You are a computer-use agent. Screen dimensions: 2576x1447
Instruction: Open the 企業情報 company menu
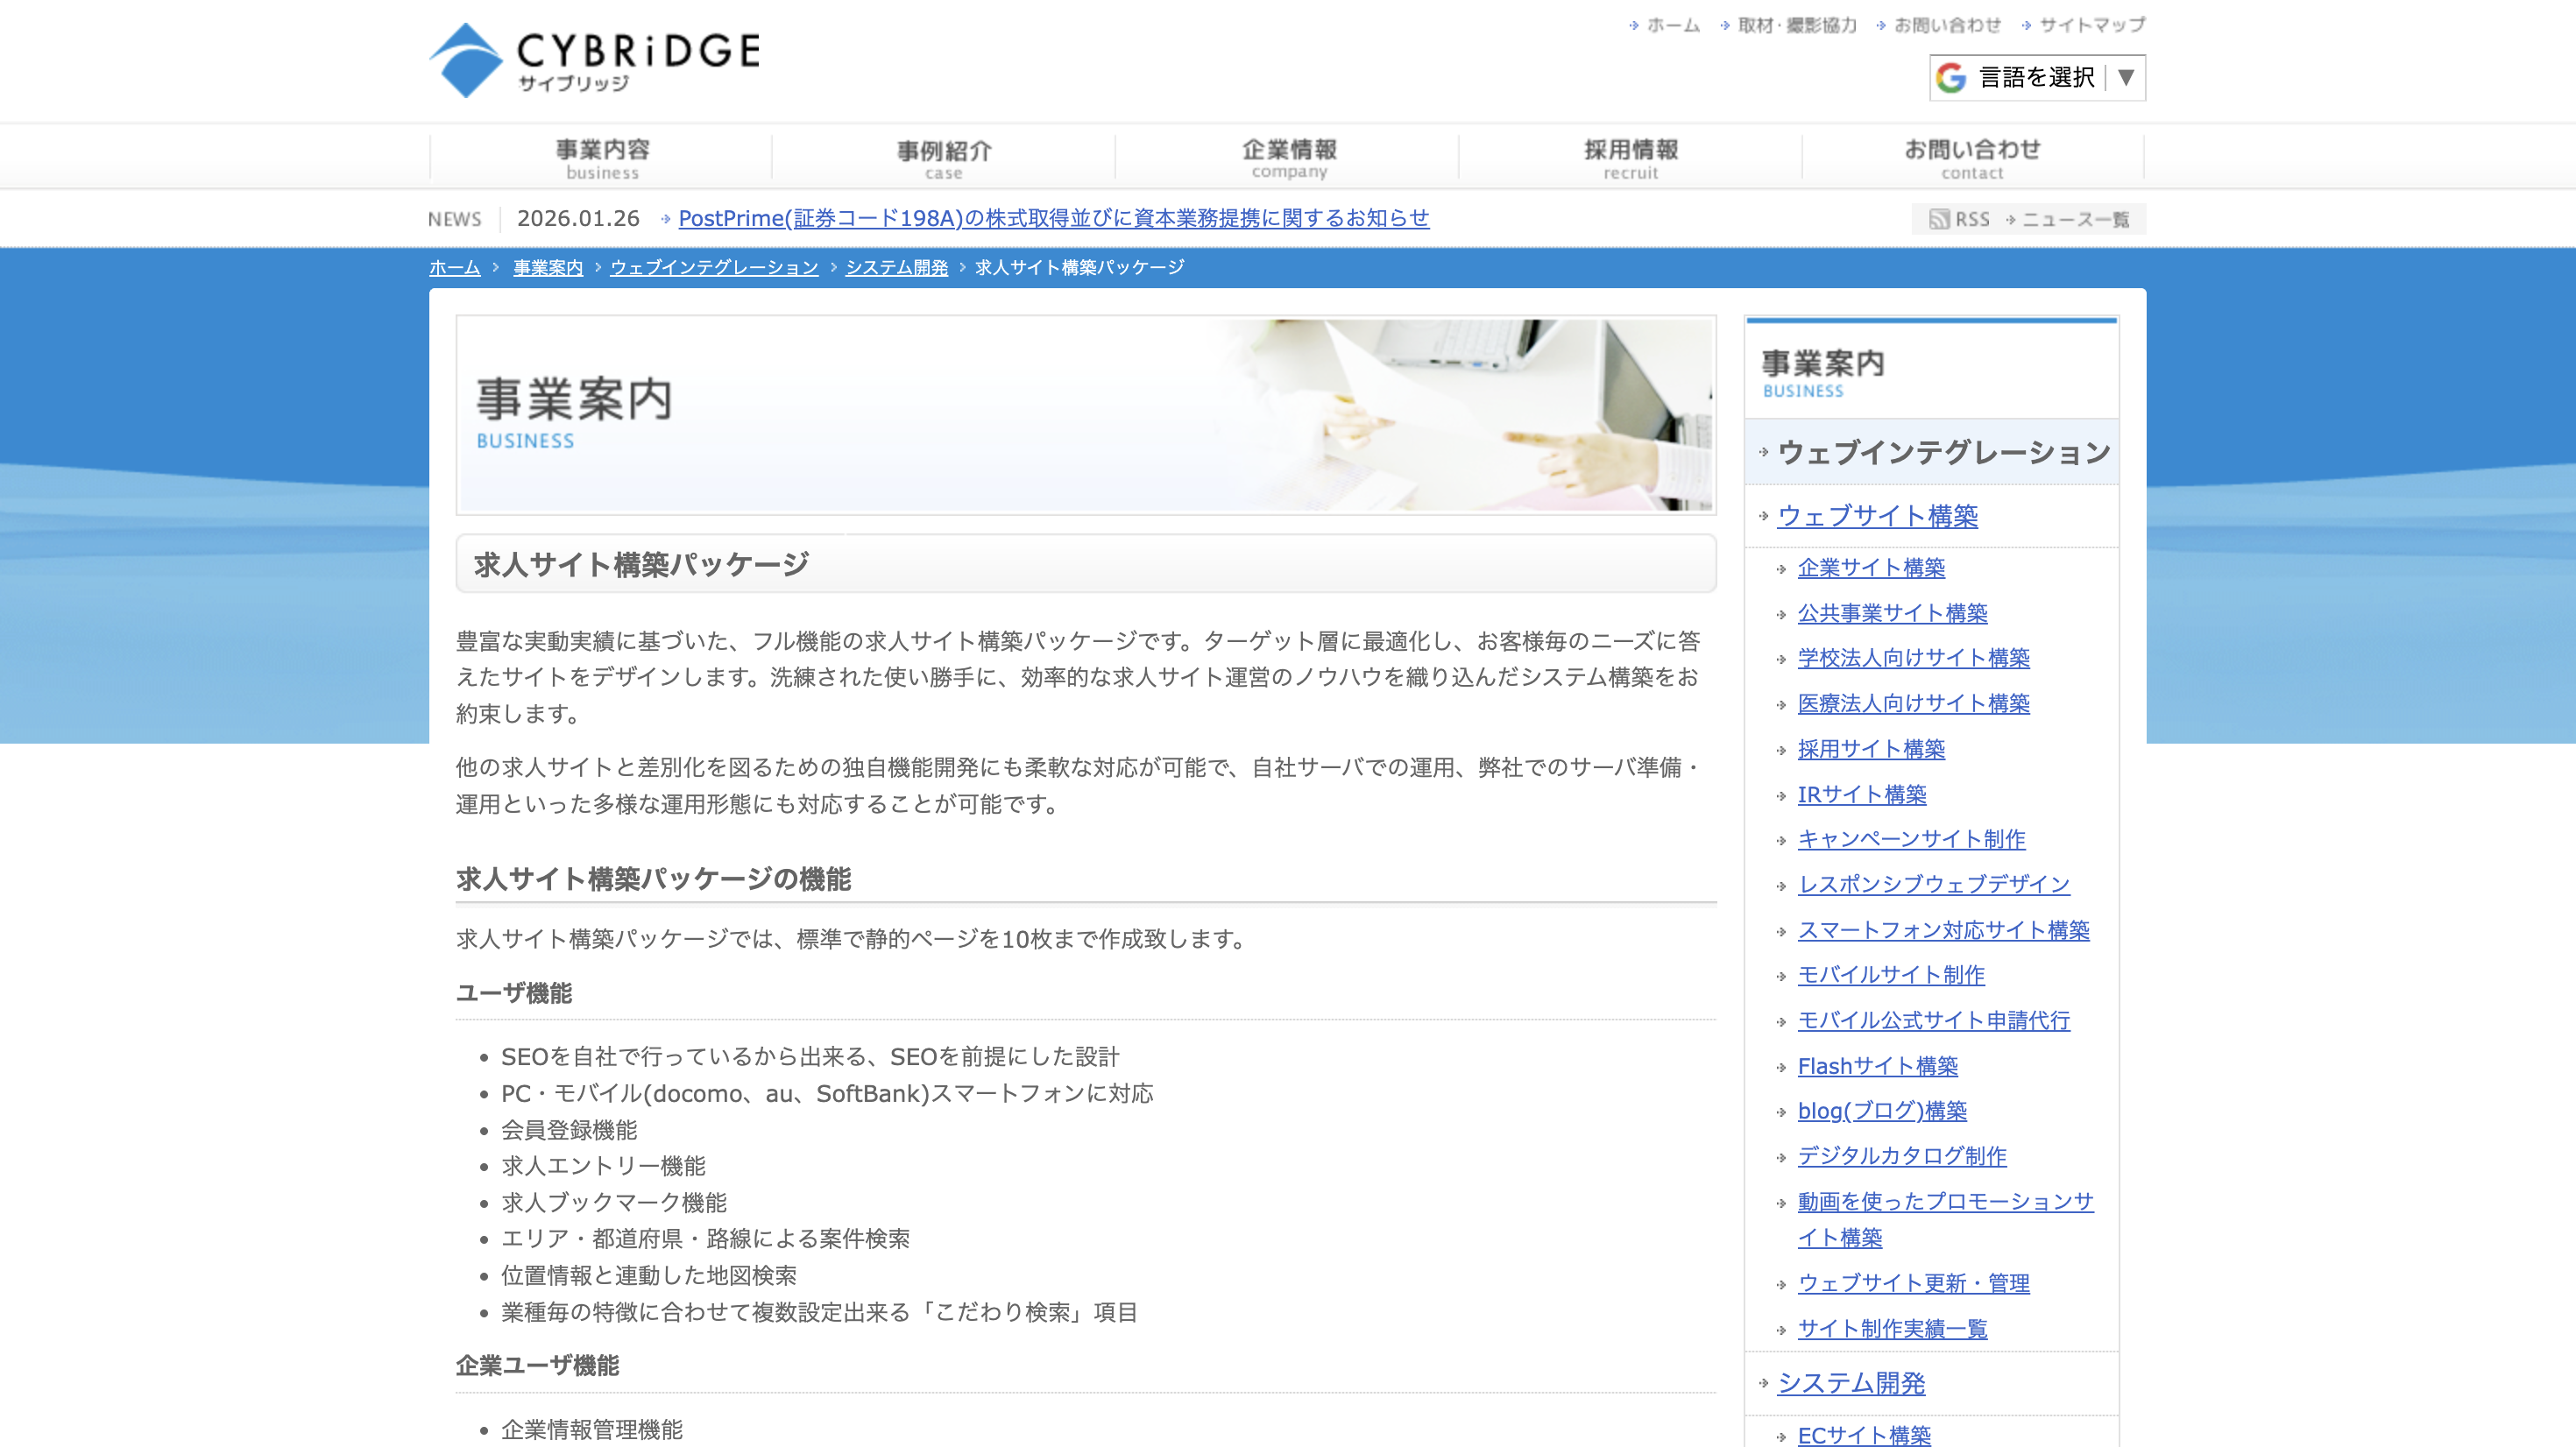1288,156
